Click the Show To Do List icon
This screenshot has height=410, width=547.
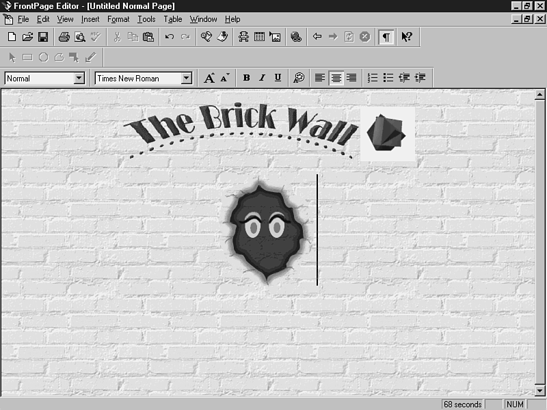(x=222, y=37)
